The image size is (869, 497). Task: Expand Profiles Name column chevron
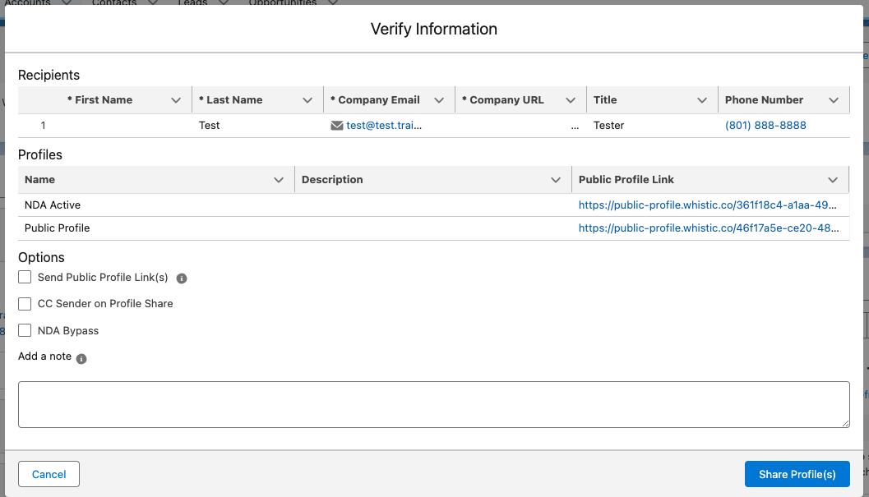[x=279, y=180]
